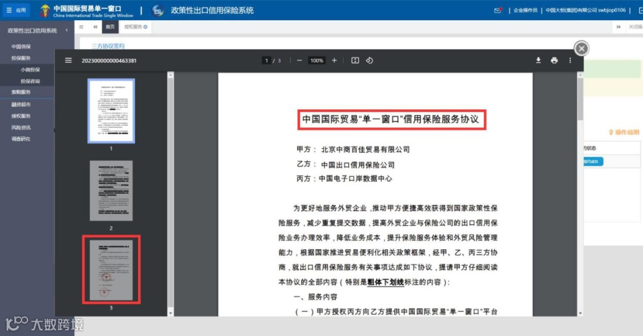Click the text 北京中商百佳贸易有限公司
Image resolution: width=643 pixels, height=336 pixels.
click(365, 150)
